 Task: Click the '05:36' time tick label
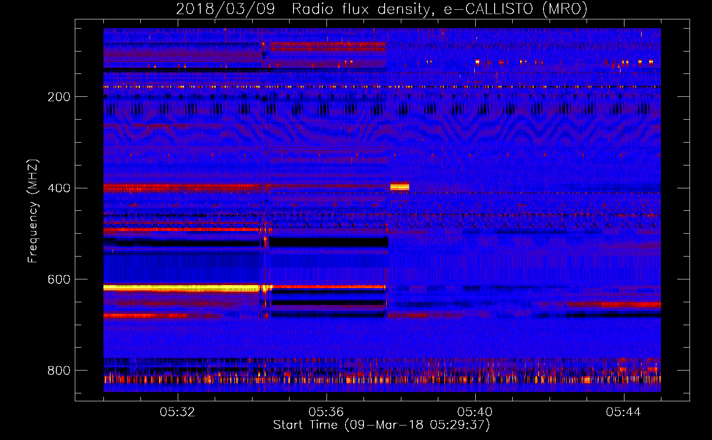[x=326, y=412]
